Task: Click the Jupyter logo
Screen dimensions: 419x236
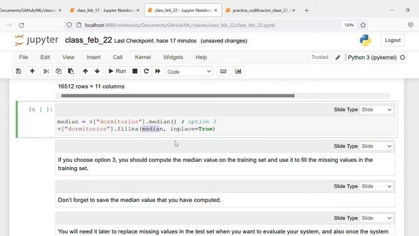Action: pos(37,40)
